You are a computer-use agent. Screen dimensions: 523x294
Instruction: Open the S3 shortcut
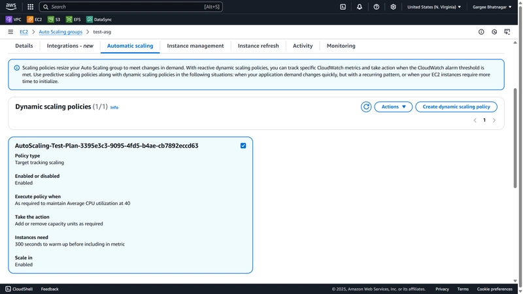[x=54, y=20]
